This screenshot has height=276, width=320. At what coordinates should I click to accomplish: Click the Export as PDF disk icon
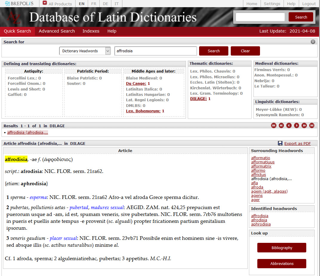coord(281,143)
